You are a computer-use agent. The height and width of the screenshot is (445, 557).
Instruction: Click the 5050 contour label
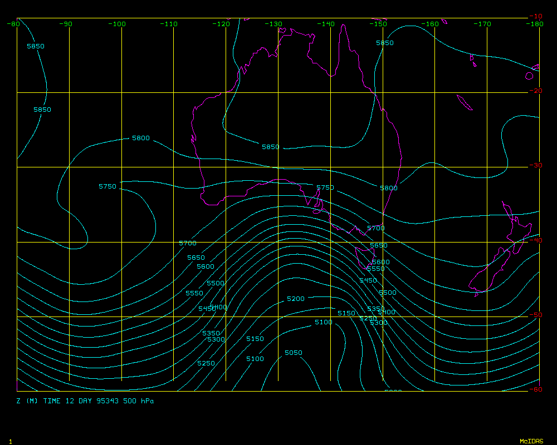coord(293,353)
